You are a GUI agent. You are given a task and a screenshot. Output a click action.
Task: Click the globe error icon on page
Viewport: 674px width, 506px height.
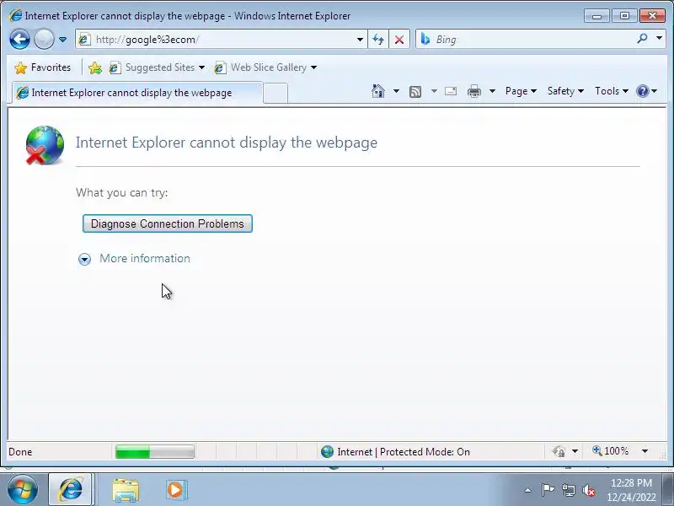45,145
